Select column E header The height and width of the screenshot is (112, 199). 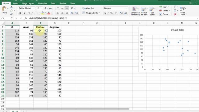click(69, 23)
